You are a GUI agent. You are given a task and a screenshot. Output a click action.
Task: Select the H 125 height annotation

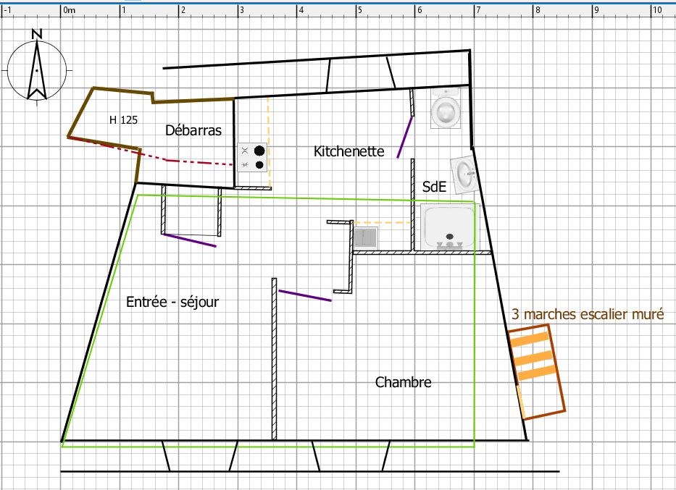[x=123, y=119]
